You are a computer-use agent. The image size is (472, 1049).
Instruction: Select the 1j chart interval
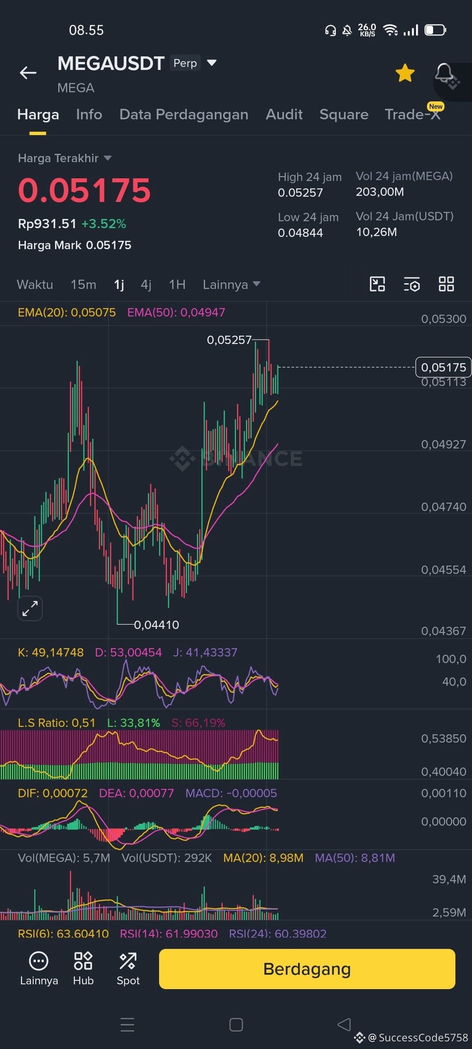[x=119, y=285]
